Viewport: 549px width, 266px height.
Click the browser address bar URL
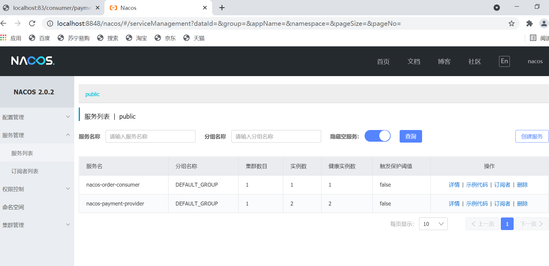pos(229,23)
